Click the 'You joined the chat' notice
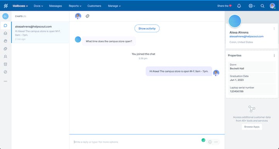 [143, 54]
